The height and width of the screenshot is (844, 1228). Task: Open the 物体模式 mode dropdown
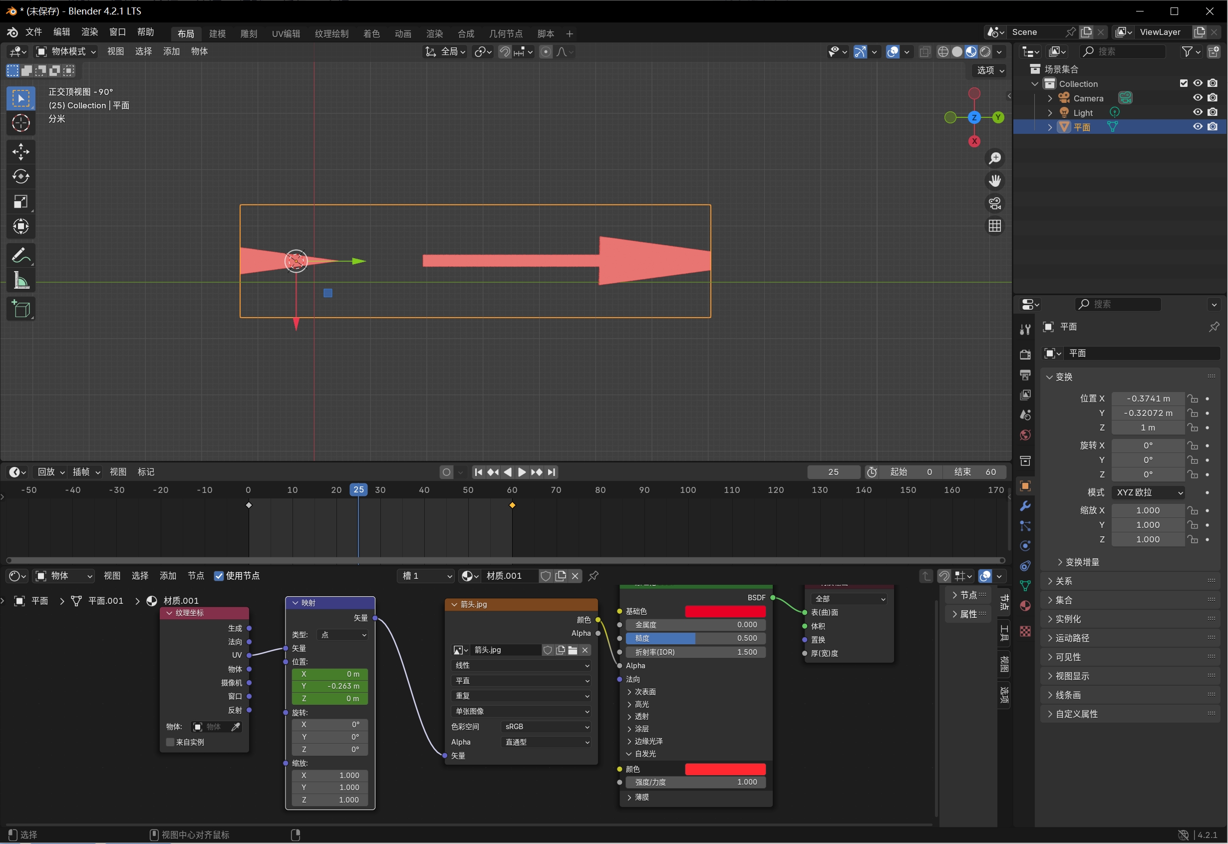tap(66, 51)
